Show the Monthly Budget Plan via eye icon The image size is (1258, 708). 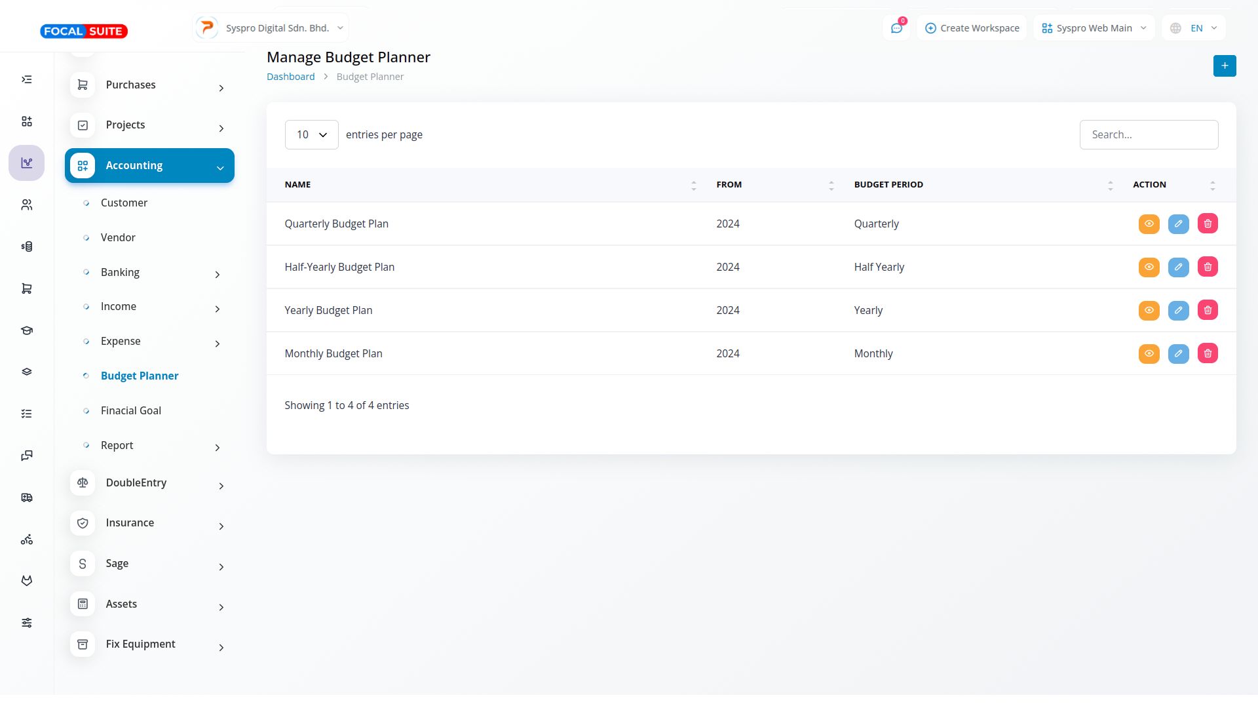click(x=1149, y=353)
